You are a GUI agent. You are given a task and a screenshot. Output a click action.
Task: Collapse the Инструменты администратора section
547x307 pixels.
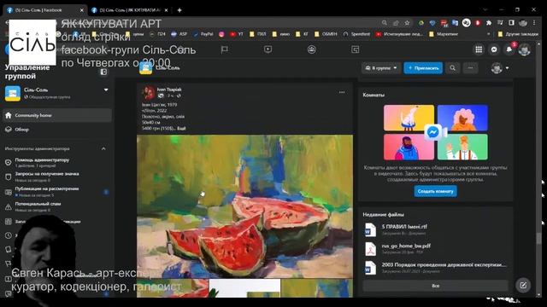pyautogui.click(x=103, y=148)
